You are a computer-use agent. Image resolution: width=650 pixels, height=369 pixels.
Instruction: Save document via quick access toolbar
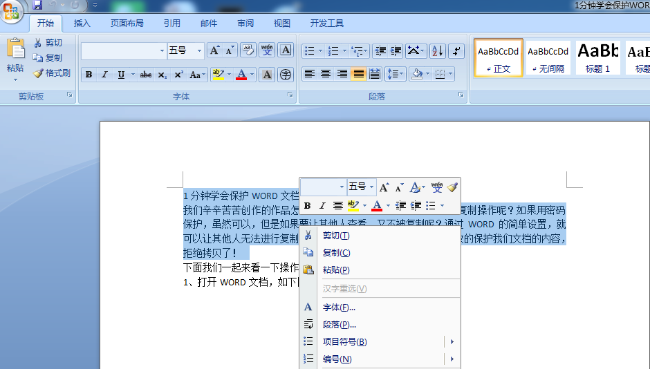point(37,5)
